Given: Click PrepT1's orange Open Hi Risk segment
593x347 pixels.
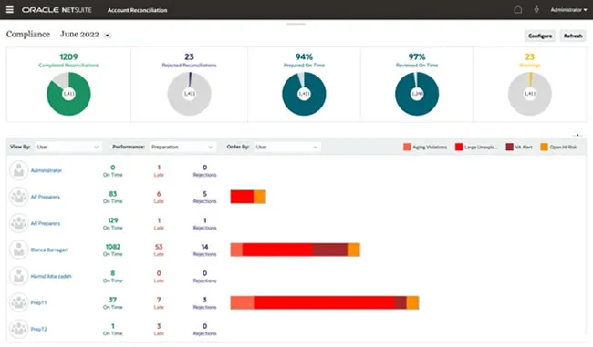Looking at the screenshot, I should pos(412,302).
